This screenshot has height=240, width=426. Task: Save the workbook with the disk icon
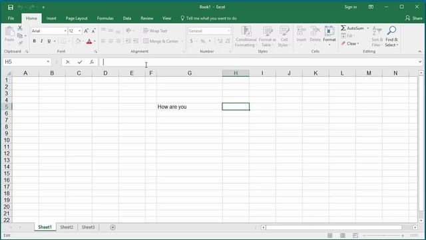pos(11,7)
